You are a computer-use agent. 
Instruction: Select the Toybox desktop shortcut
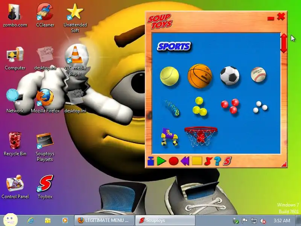45,187
